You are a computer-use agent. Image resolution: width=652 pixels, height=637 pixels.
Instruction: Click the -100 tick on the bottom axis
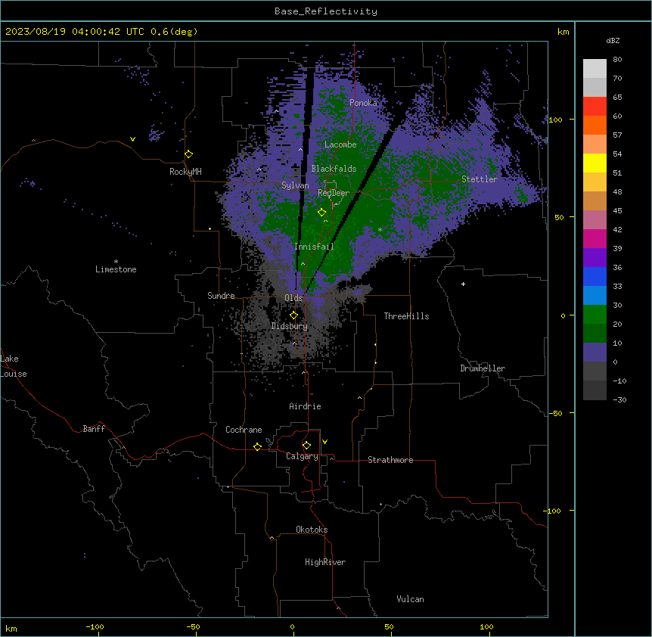coord(95,626)
